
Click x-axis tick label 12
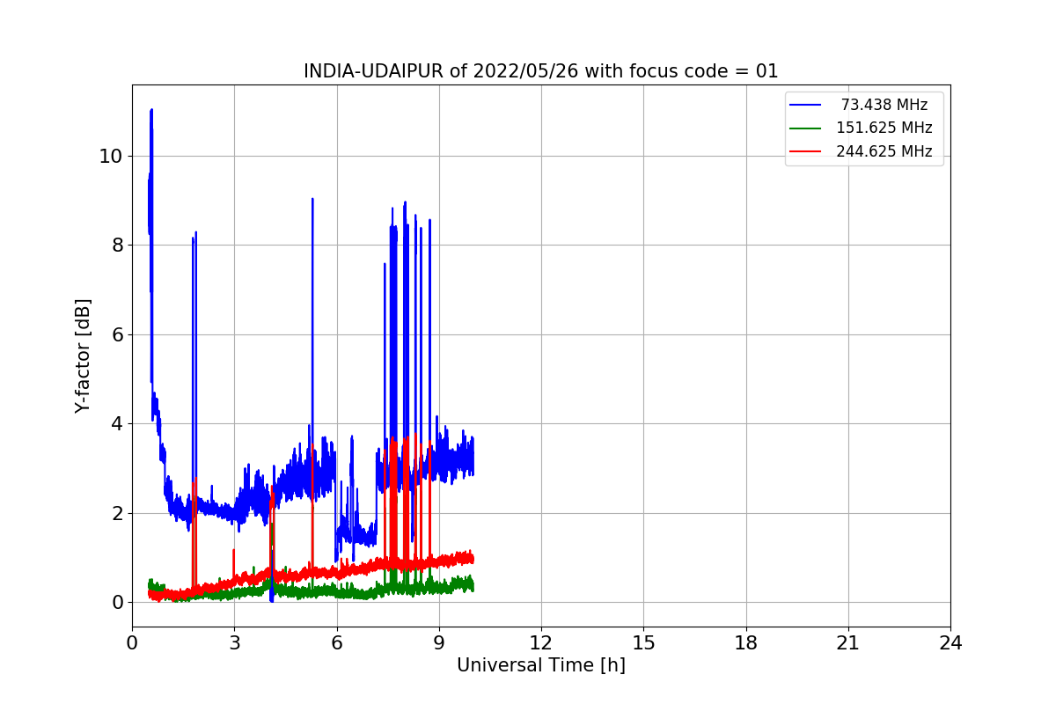tap(541, 643)
